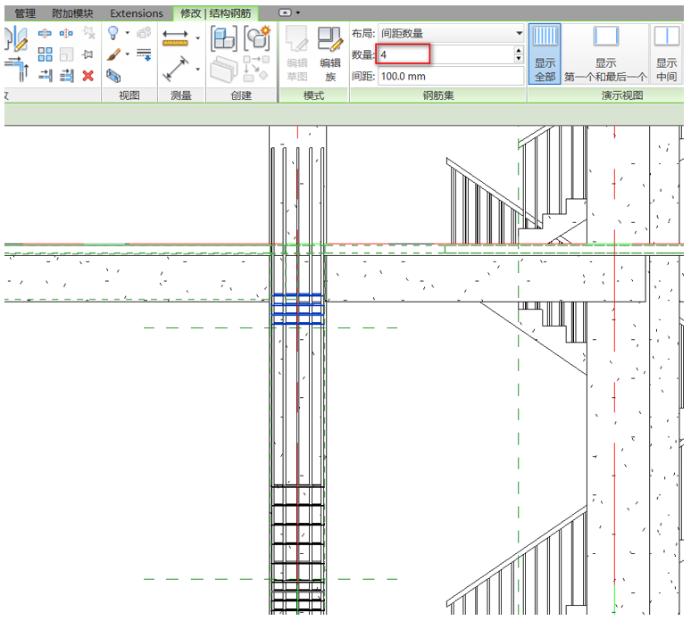Image resolution: width=691 pixels, height=629 pixels.
Task: Click the Hide in View lightbulb icon
Action: tap(114, 33)
